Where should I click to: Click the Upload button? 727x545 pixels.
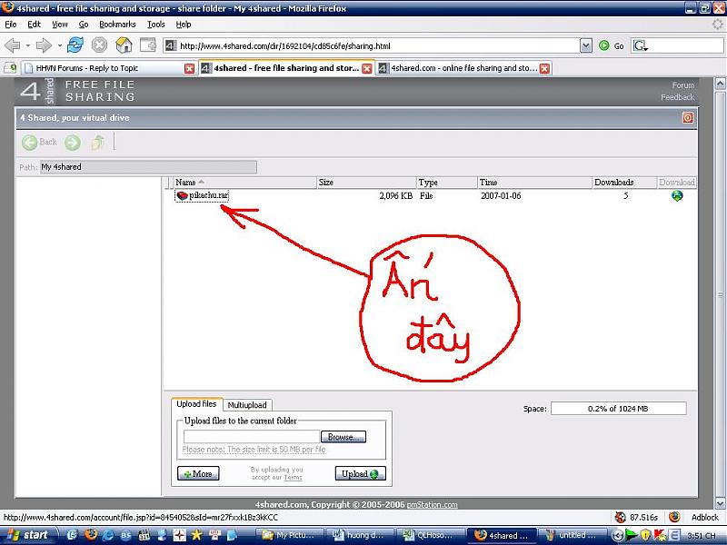tap(360, 473)
